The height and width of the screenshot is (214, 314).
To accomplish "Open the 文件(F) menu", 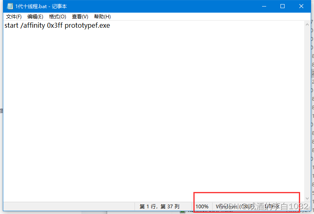I will [x=14, y=17].
